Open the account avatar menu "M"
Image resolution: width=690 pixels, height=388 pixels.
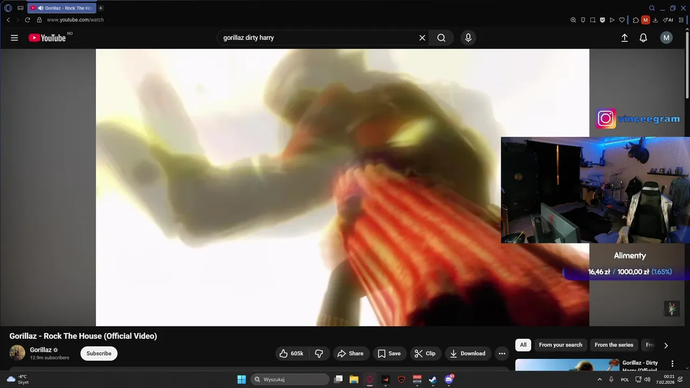666,38
